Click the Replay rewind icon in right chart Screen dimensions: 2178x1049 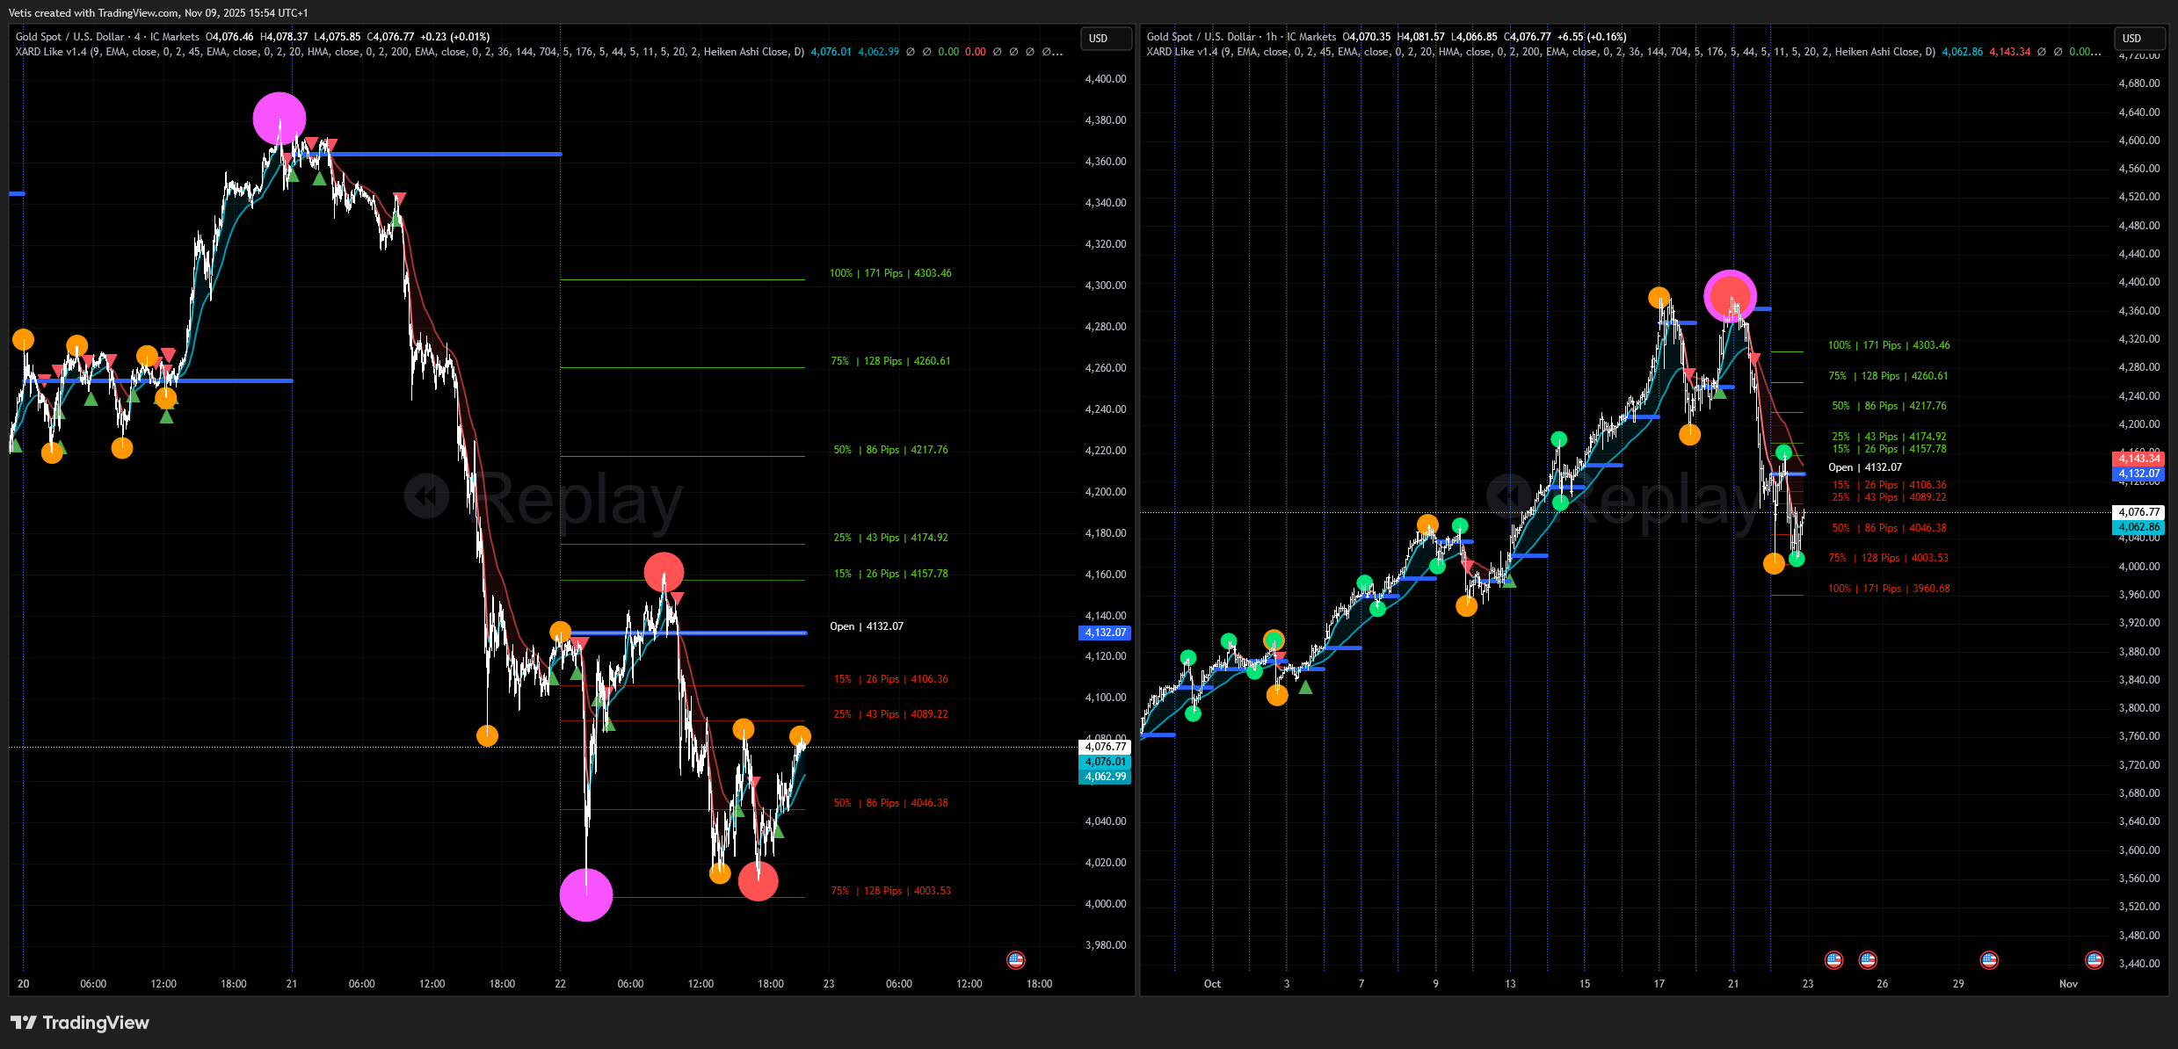[x=1508, y=496]
